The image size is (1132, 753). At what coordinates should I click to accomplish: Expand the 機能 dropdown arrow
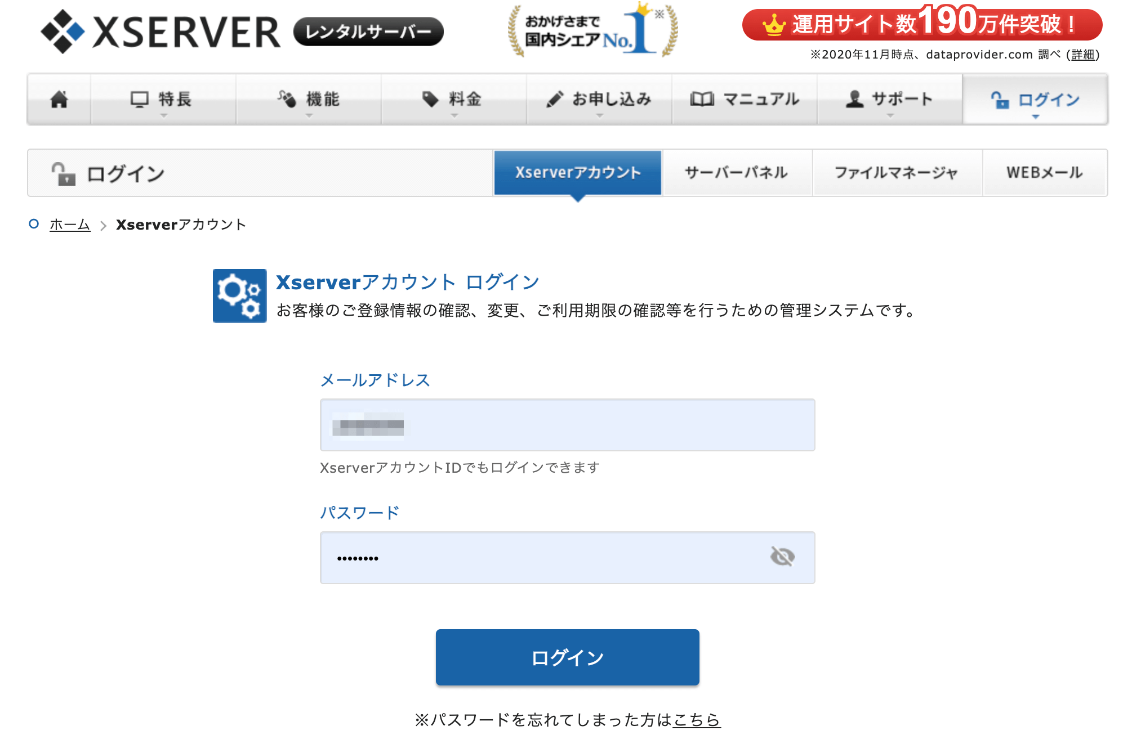point(309,116)
